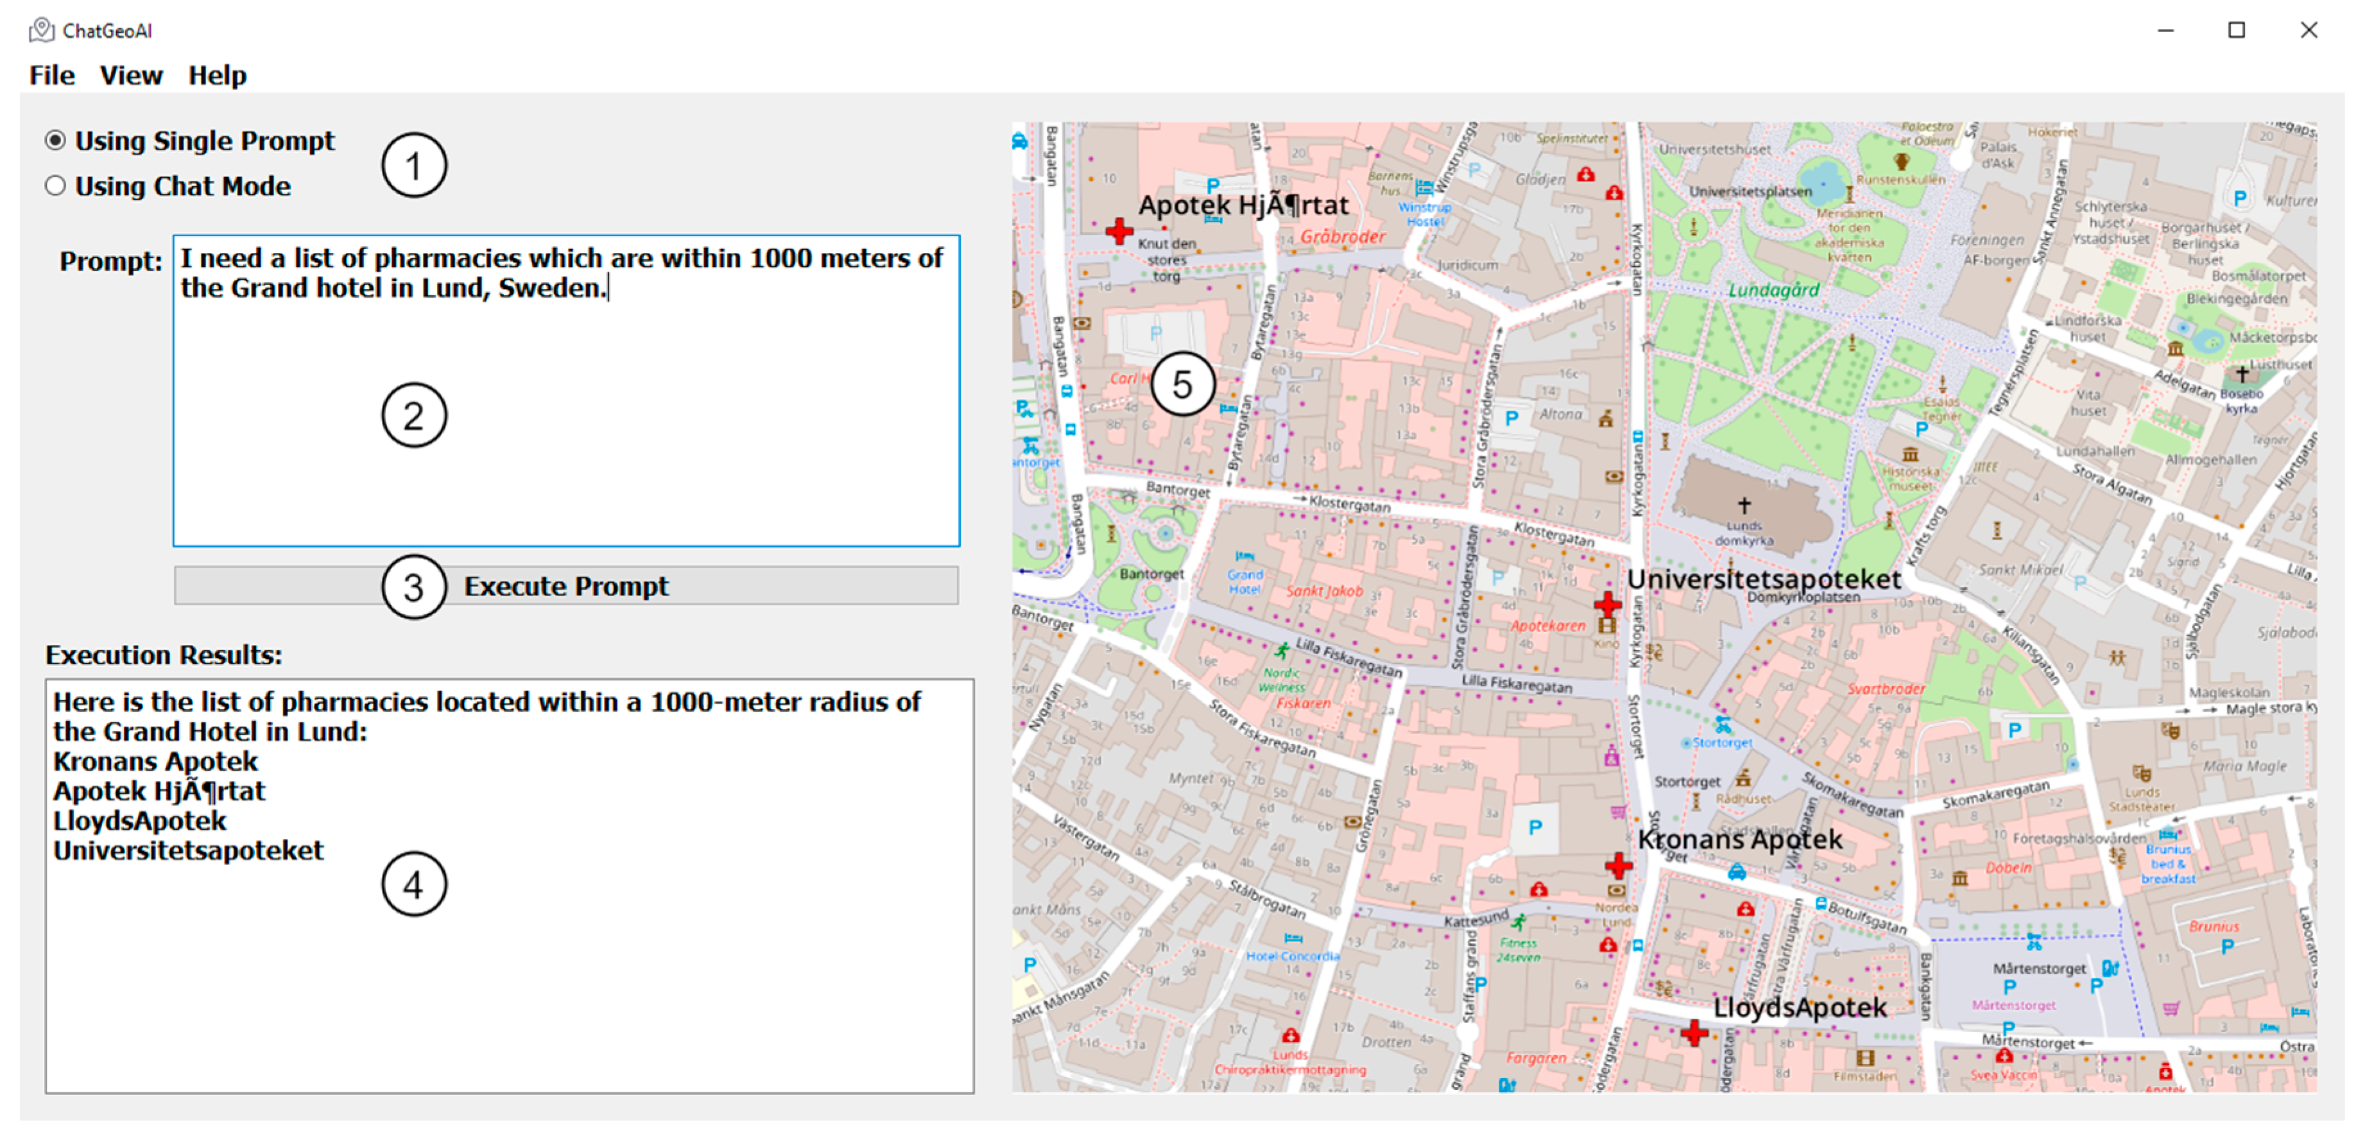Click red cross marker at Universitetsapoteket
2367x1143 pixels.
click(1607, 604)
